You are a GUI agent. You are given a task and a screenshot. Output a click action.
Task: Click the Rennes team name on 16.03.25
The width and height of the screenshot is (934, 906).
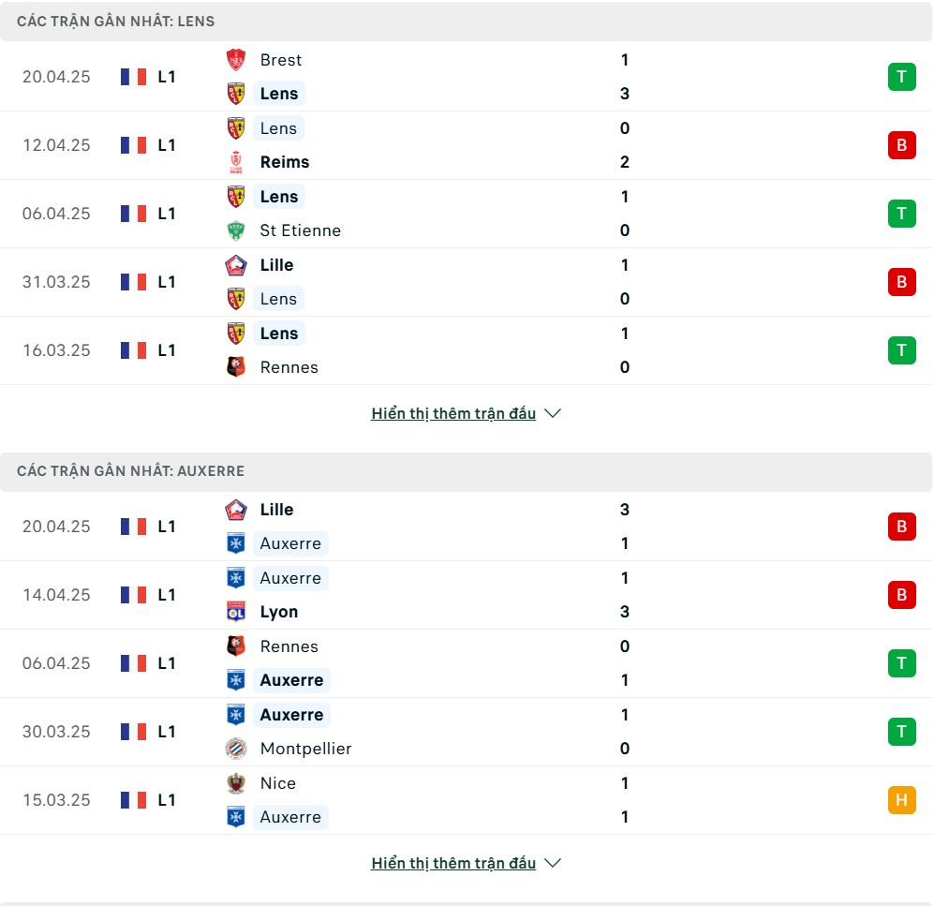click(289, 367)
